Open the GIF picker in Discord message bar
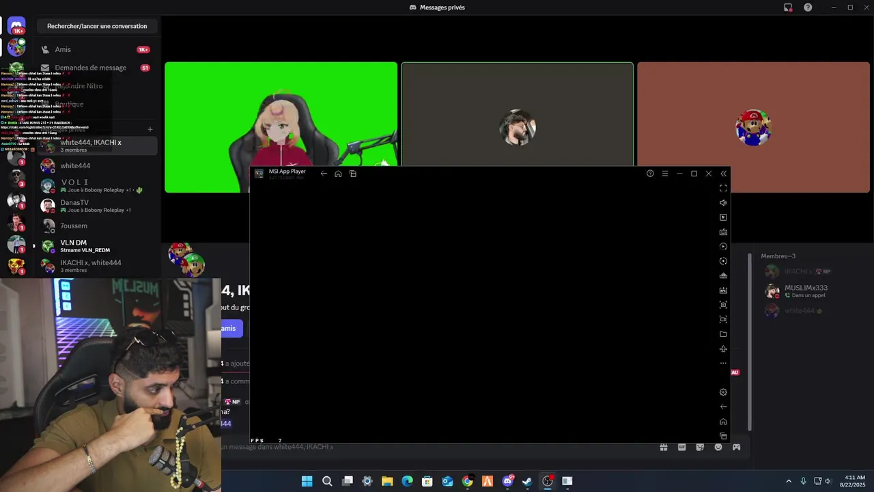The height and width of the screenshot is (492, 874). [681, 447]
